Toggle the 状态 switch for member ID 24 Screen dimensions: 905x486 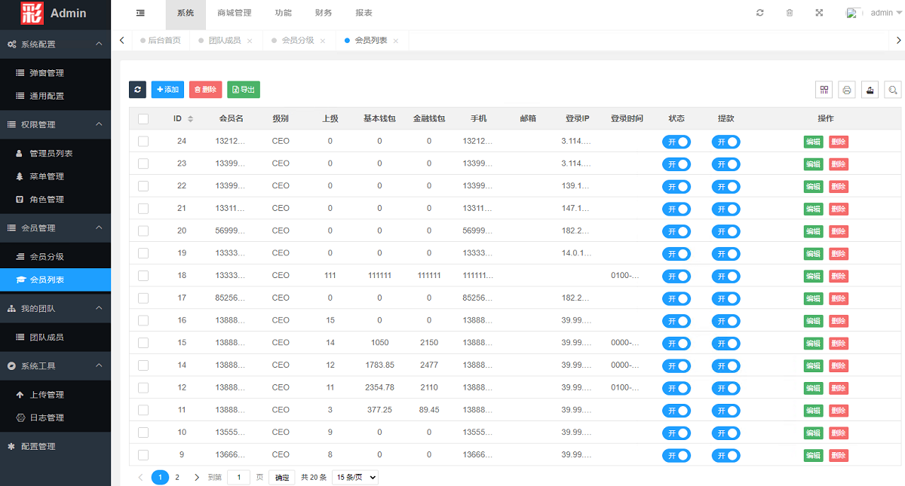[x=676, y=142]
